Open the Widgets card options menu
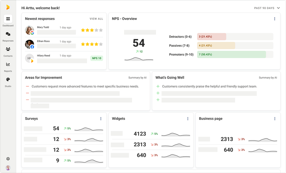This screenshot has height=173, width=286. tap(188, 119)
